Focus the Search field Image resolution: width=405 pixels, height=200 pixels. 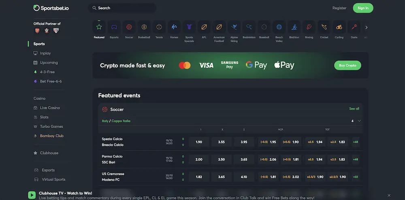pyautogui.click(x=122, y=8)
